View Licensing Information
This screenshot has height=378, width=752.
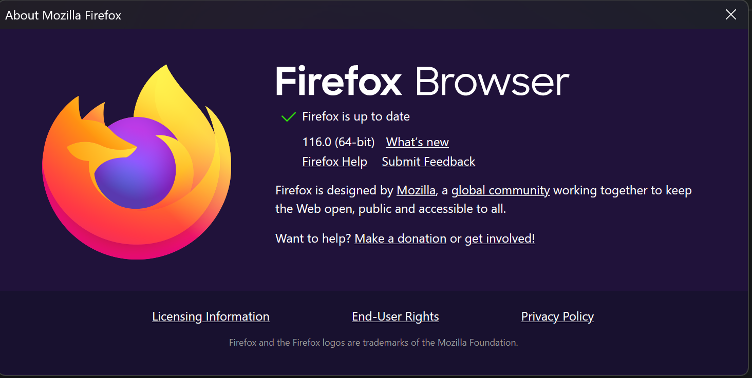click(x=211, y=316)
